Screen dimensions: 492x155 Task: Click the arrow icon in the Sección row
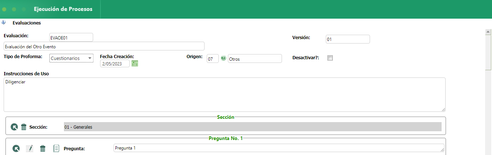pyautogui.click(x=14, y=127)
